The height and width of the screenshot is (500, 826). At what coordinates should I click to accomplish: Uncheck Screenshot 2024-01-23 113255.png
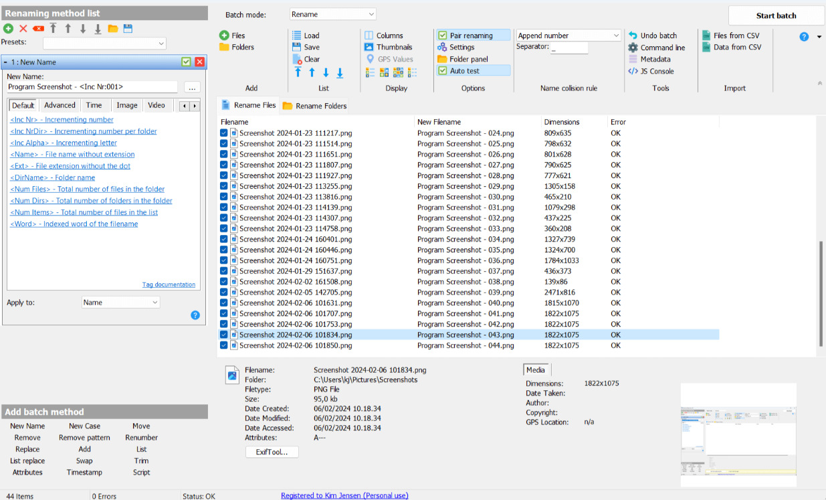point(224,186)
